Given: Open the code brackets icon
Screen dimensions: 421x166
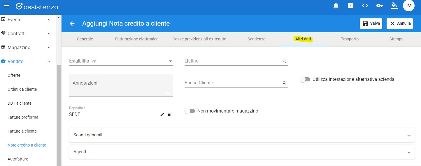Looking at the screenshot, I should click(365, 6).
